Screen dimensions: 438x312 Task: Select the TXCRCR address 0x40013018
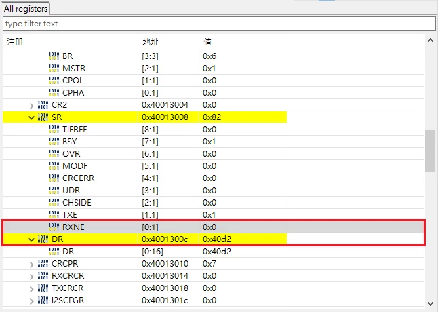165,288
